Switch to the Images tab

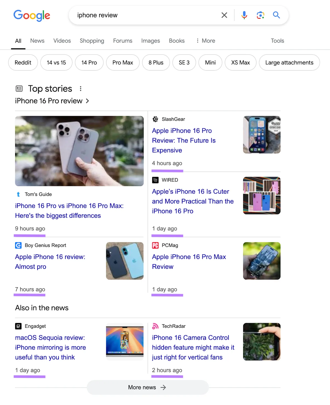pos(150,41)
